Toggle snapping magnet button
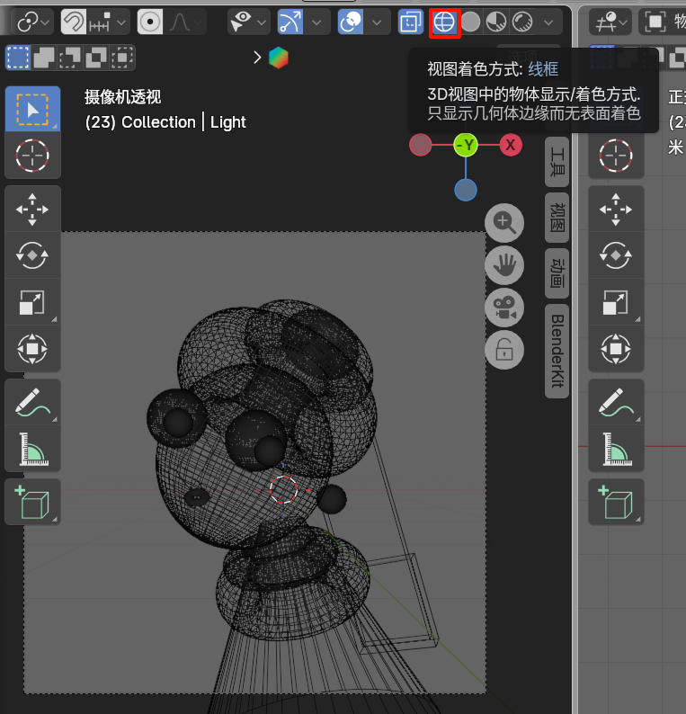 pos(74,22)
